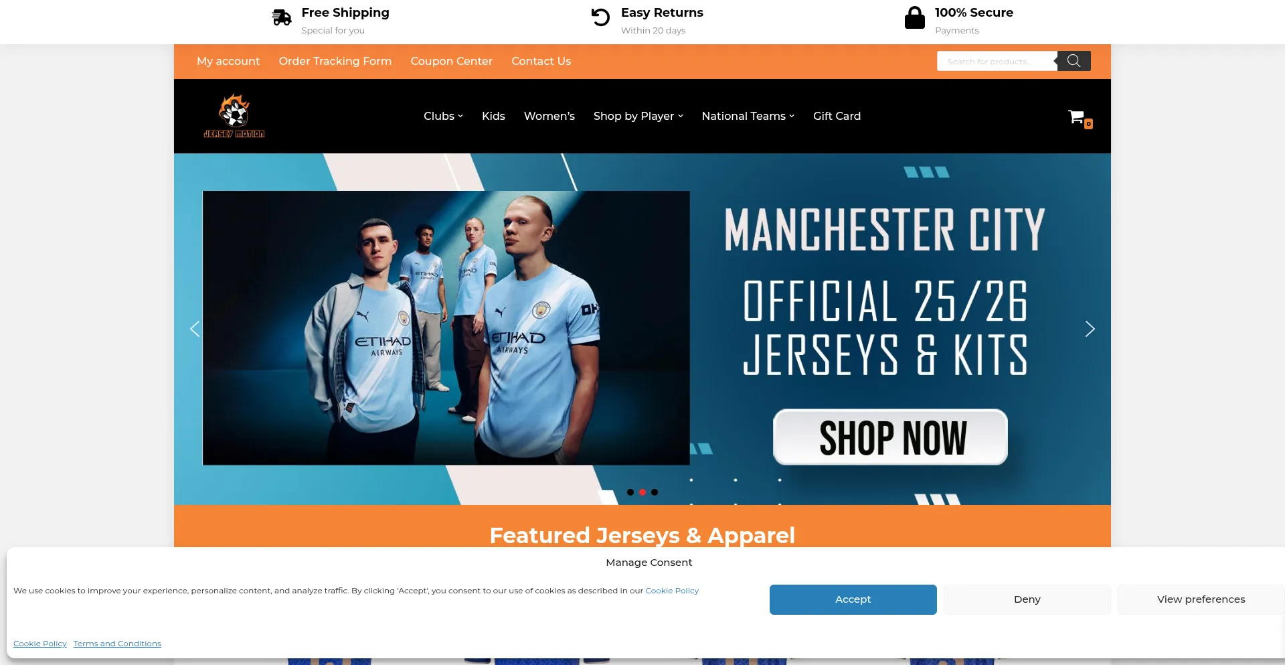Screen dimensions: 1285x665
Task: Open the Coupon Center link
Action: click(x=452, y=61)
